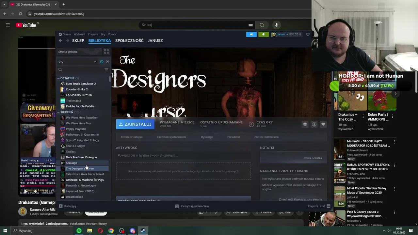
Task: Open advanced filter options in library search
Action: click(106, 70)
